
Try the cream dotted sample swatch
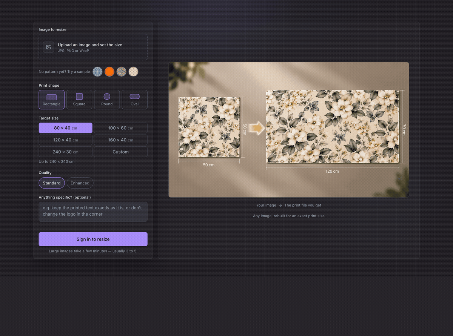pyautogui.click(x=134, y=72)
